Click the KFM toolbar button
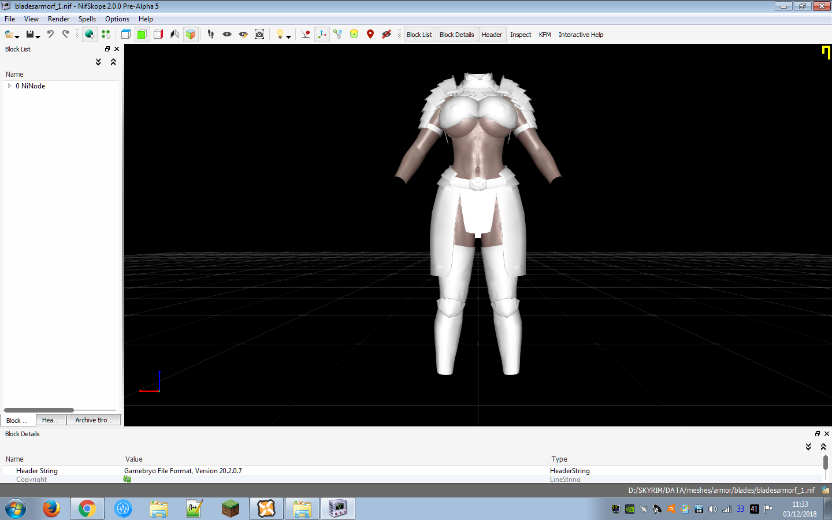The image size is (832, 520). 545,35
